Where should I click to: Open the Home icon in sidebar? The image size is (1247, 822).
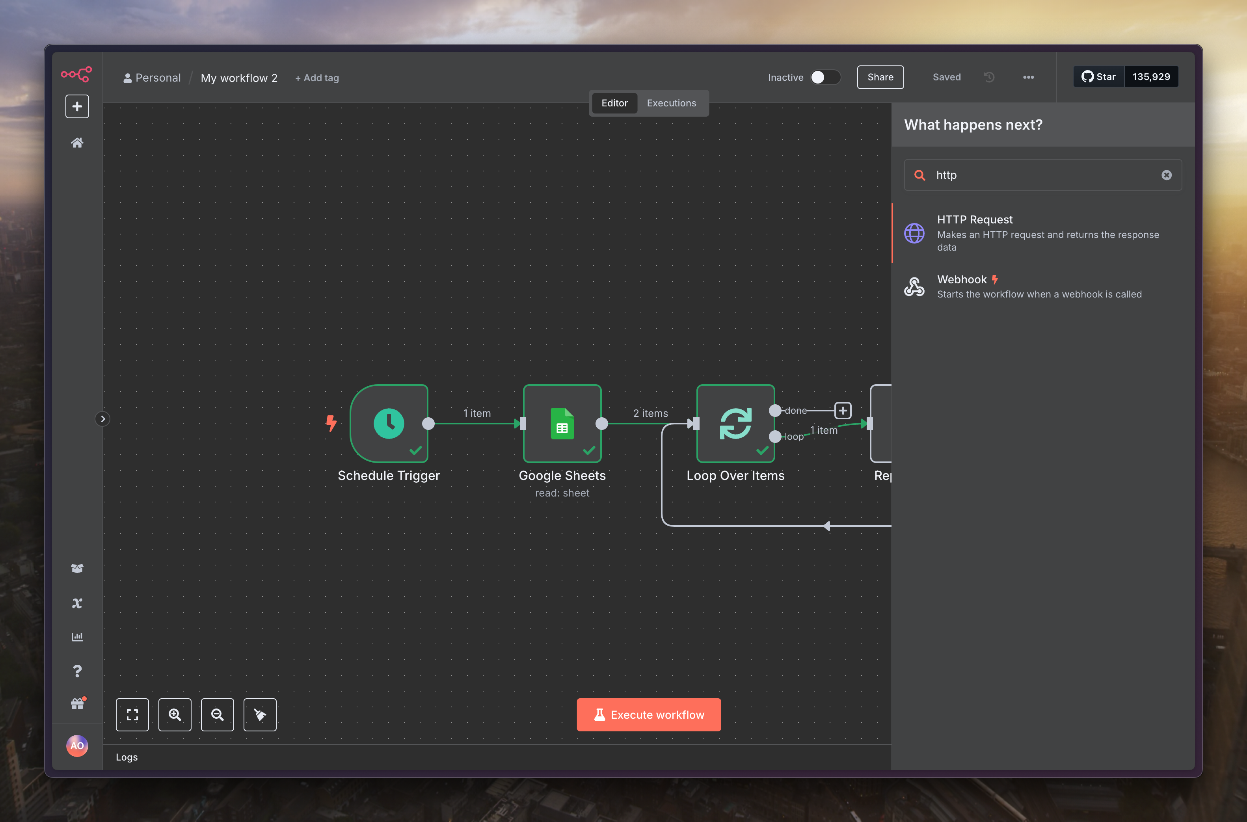coord(77,143)
